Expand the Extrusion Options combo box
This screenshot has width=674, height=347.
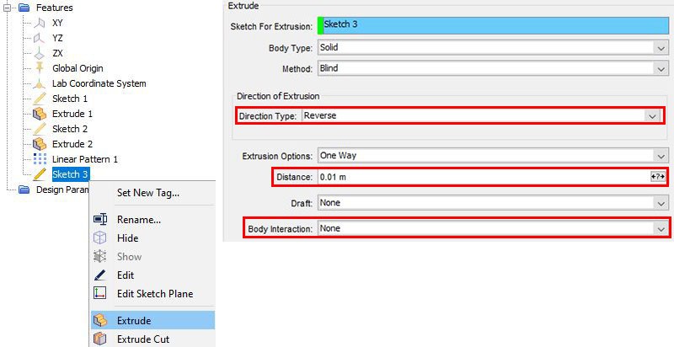pos(659,156)
